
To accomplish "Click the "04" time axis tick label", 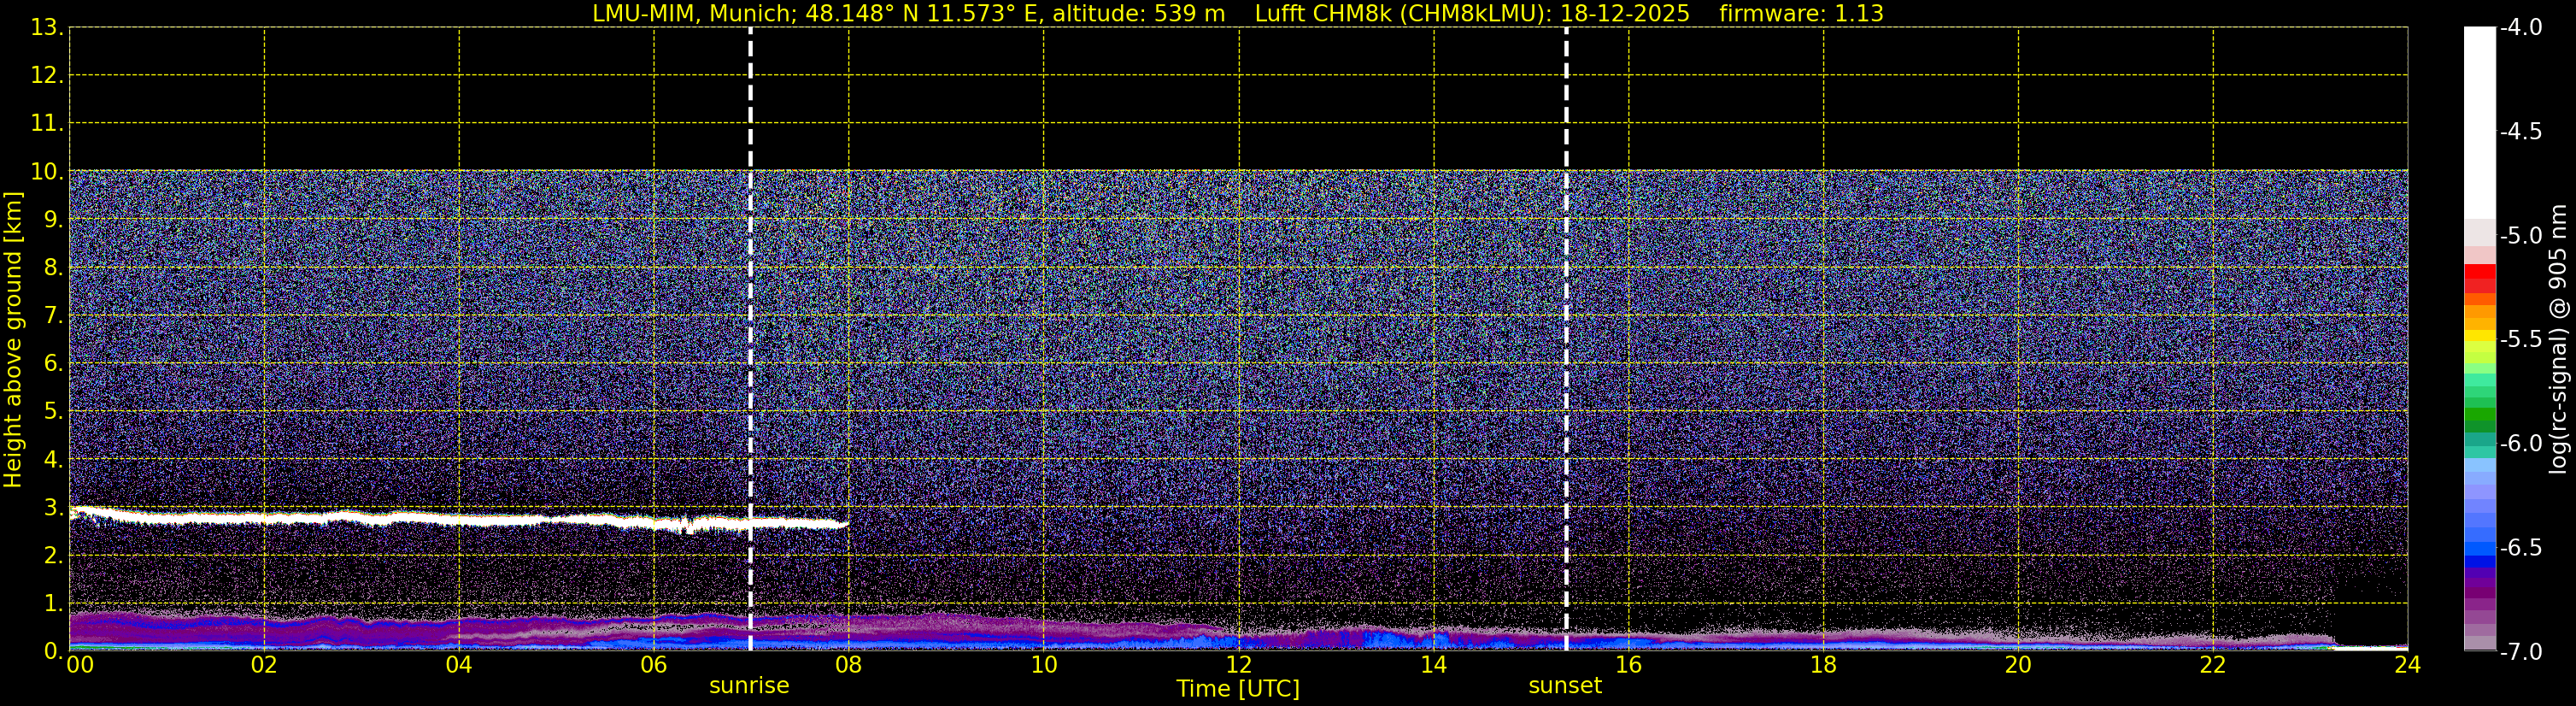I will (459, 665).
